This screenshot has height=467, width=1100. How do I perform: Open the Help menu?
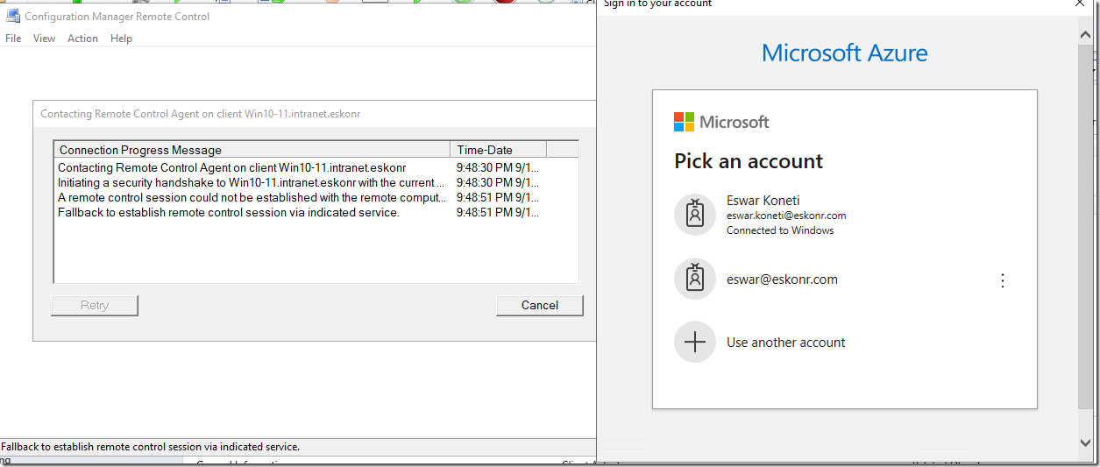[121, 39]
